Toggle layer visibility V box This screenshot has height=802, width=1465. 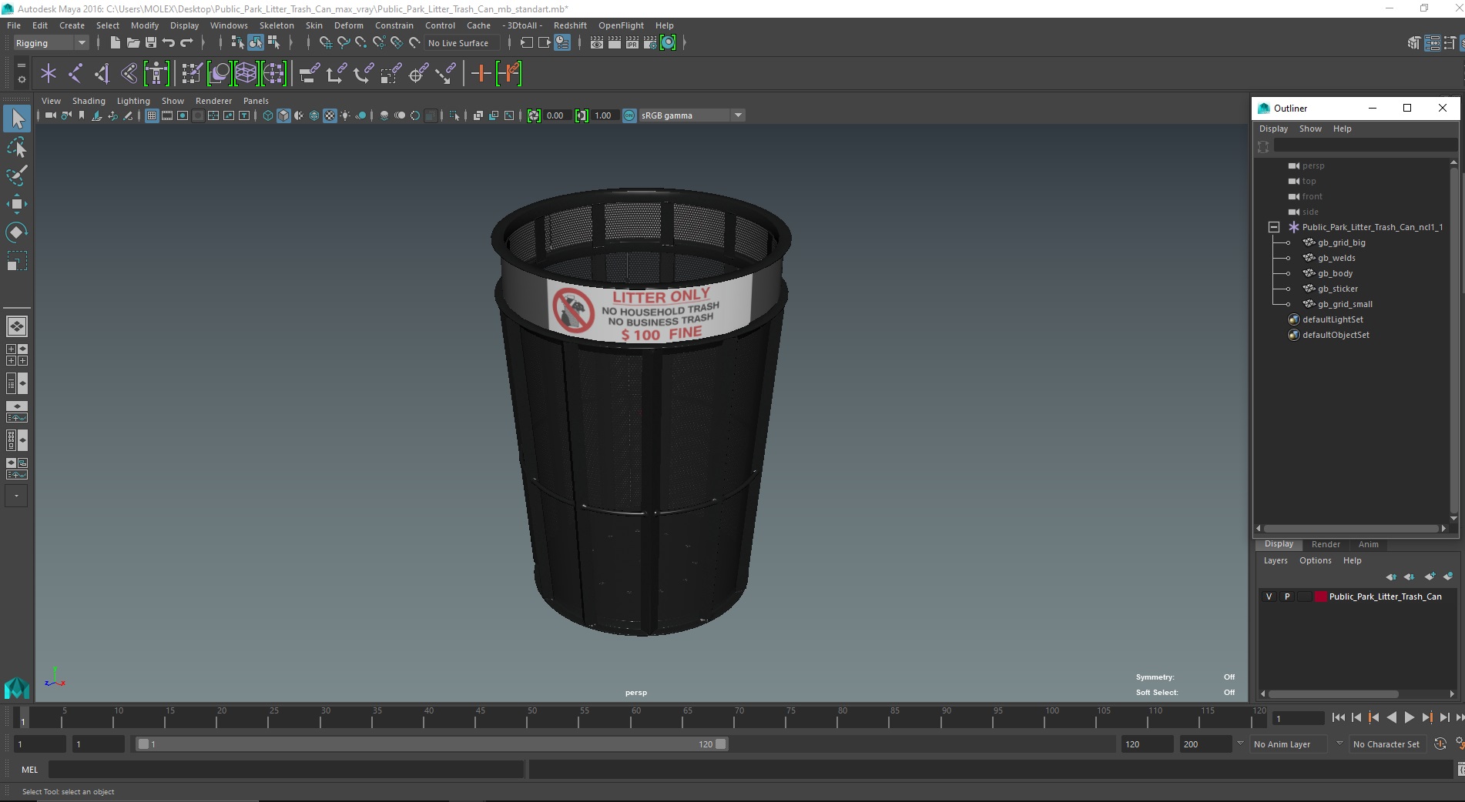(x=1269, y=596)
